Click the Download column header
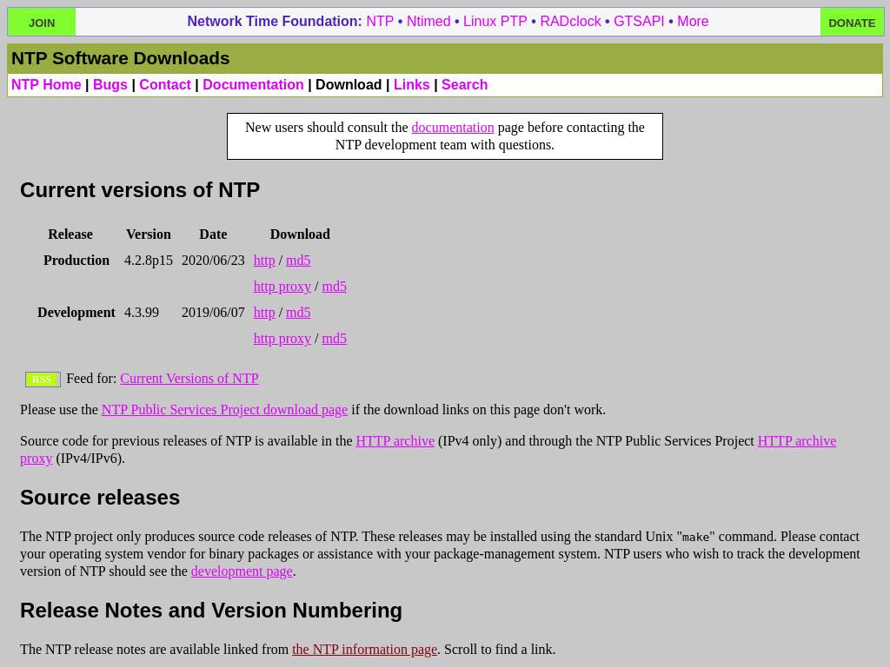Image resolution: width=890 pixels, height=667 pixels. pyautogui.click(x=300, y=234)
